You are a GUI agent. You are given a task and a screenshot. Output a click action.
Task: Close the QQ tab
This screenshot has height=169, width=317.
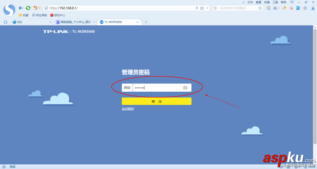pos(50,22)
